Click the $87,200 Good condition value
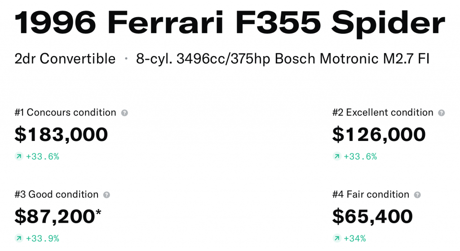460x251 pixels. (57, 216)
